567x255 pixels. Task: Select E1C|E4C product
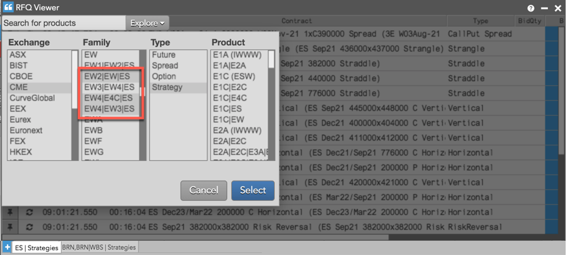239,98
